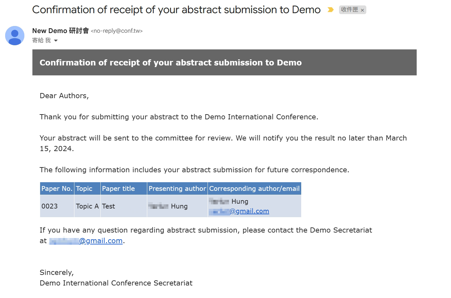Click the yellow importance marker icon
Image resolution: width=451 pixels, height=298 pixels.
pyautogui.click(x=330, y=10)
